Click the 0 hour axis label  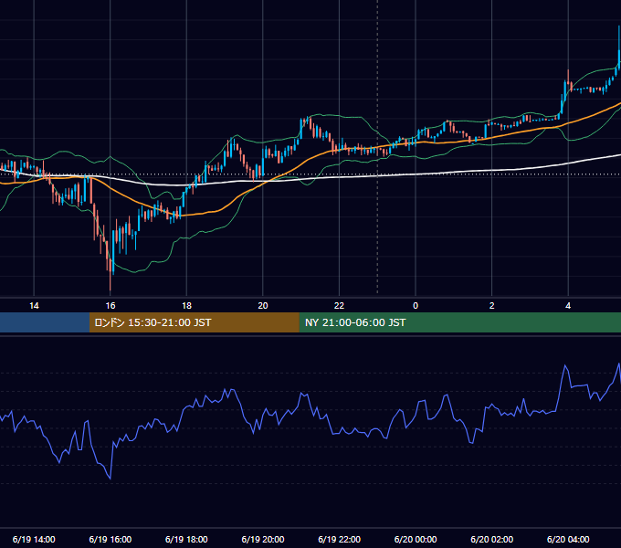pos(416,306)
